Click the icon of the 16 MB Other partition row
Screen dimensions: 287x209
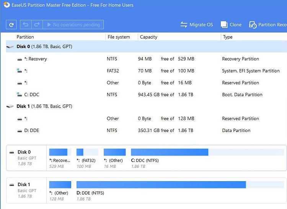coord(20,83)
